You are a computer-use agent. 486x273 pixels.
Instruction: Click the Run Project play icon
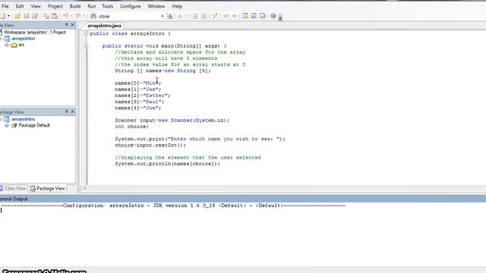[180, 16]
